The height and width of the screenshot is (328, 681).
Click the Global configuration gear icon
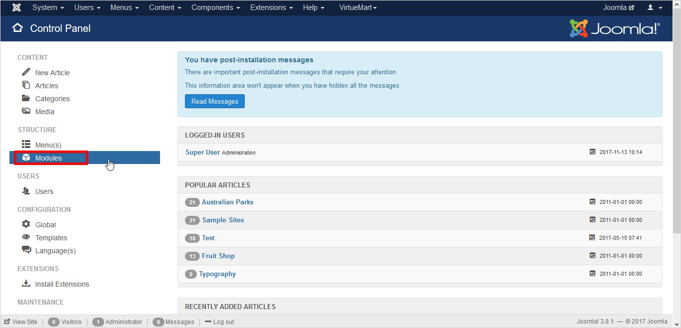point(26,224)
